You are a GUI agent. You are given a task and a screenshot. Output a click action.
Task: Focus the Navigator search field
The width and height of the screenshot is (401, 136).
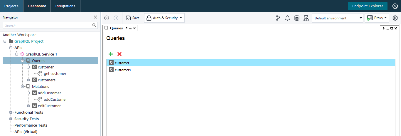48,26
